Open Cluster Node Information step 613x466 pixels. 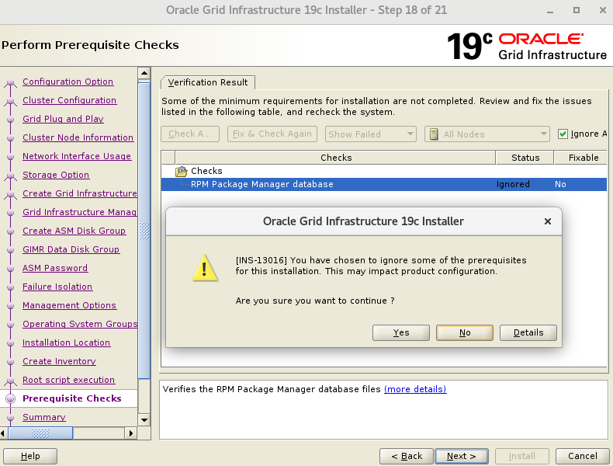click(78, 137)
